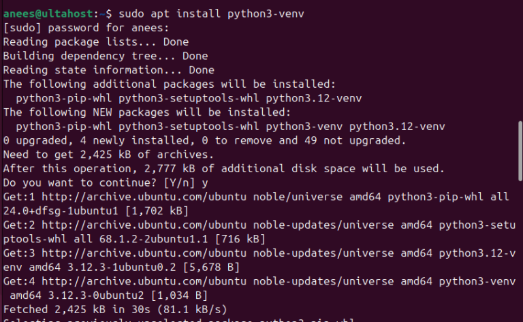Click the '0 upgraded, 4 newly installed' line
Image resolution: width=523 pixels, height=322 pixels.
tap(204, 140)
